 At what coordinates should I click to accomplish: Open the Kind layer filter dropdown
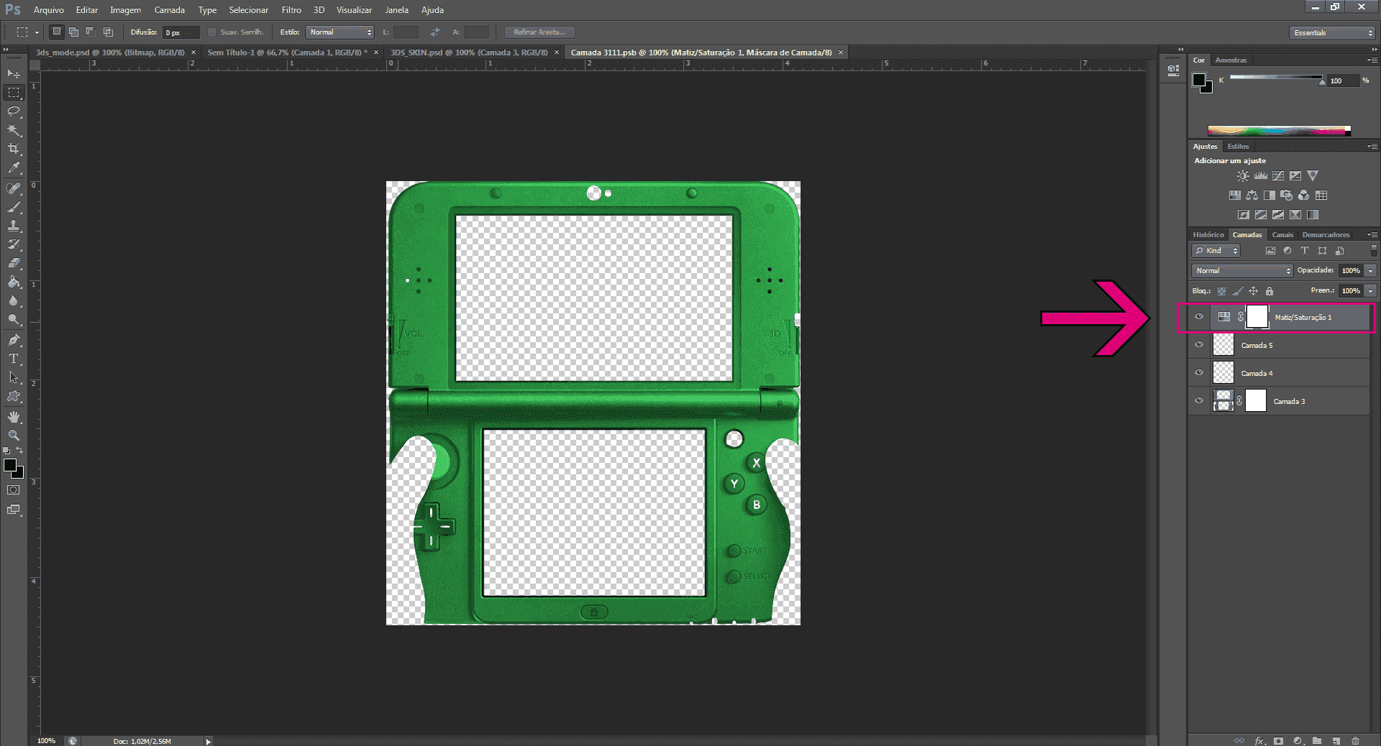coord(1216,251)
